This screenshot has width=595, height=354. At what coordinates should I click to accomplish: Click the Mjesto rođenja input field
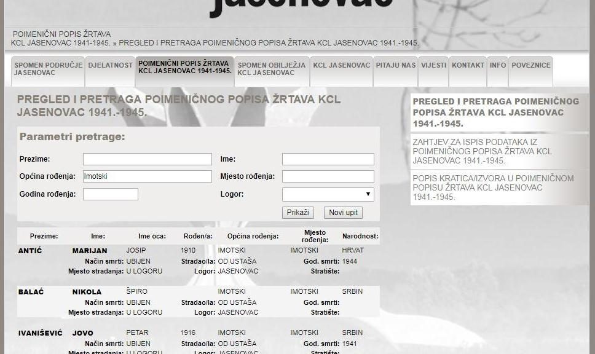[x=328, y=177]
